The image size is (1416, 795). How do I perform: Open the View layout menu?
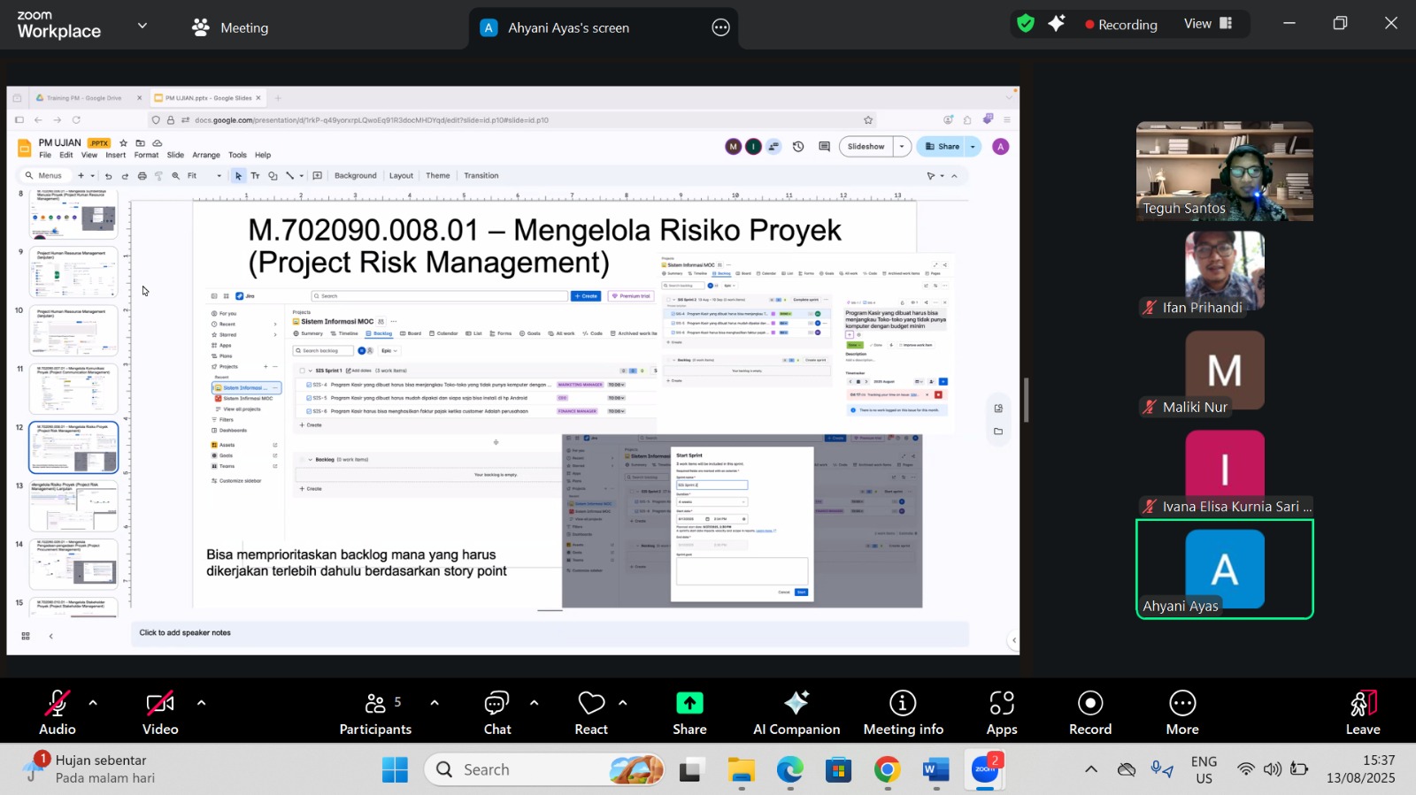(1208, 24)
